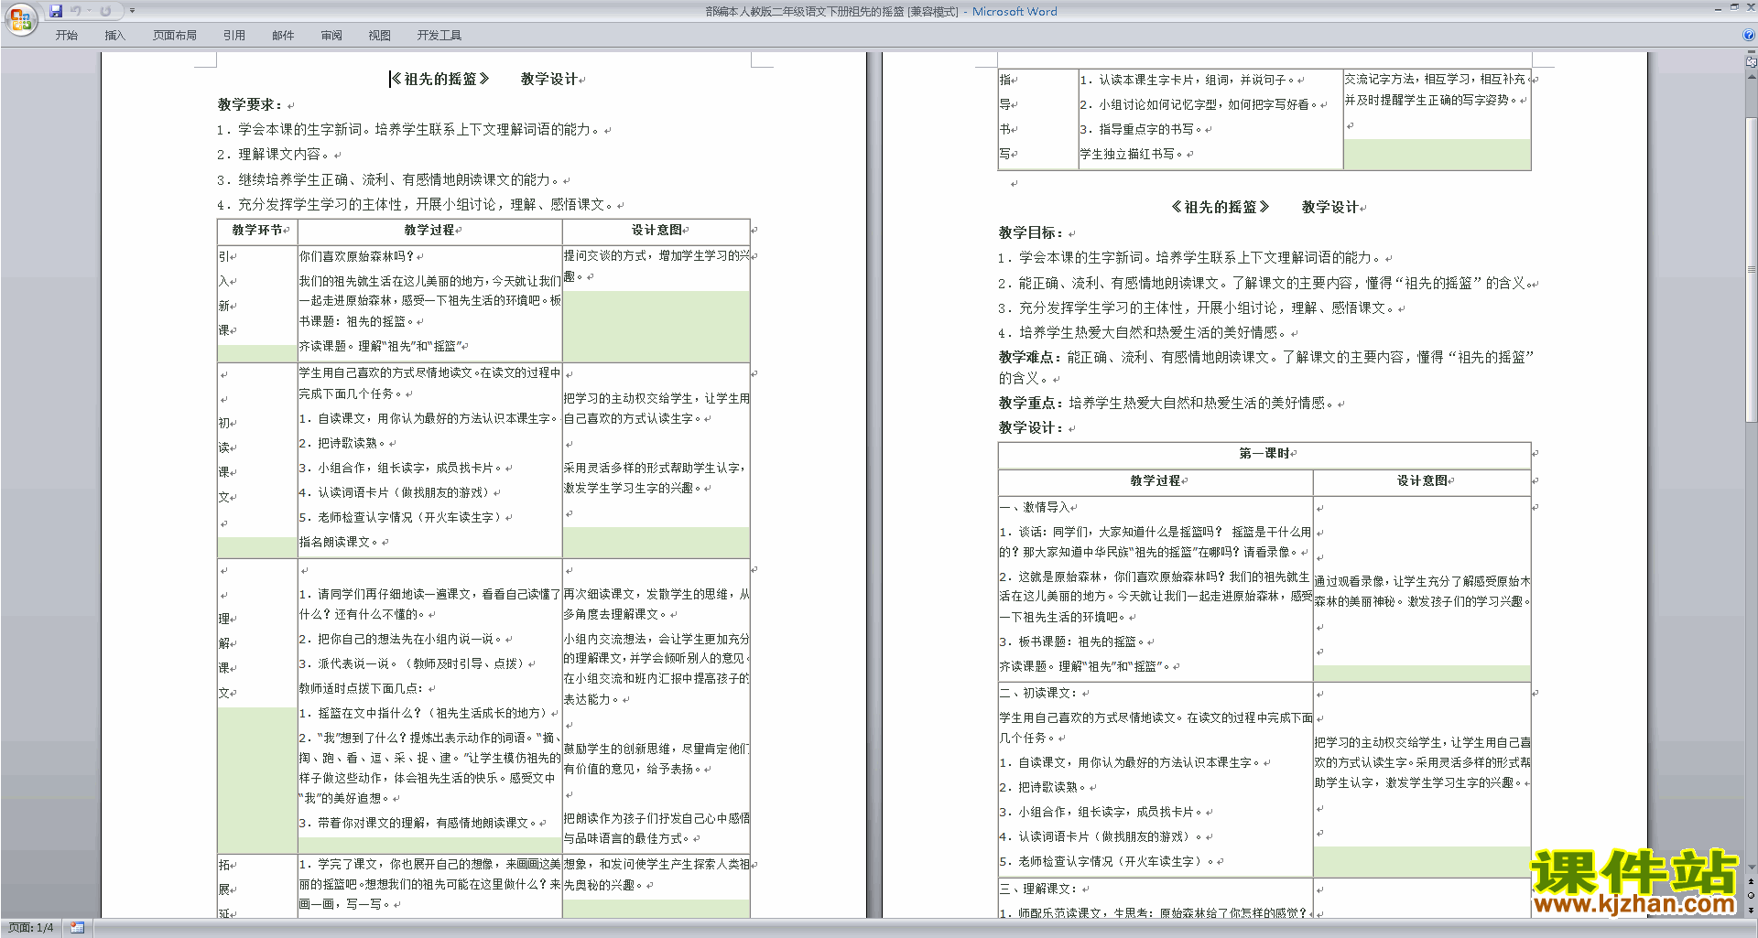Open Word Help with the question mark icon

tap(1749, 35)
